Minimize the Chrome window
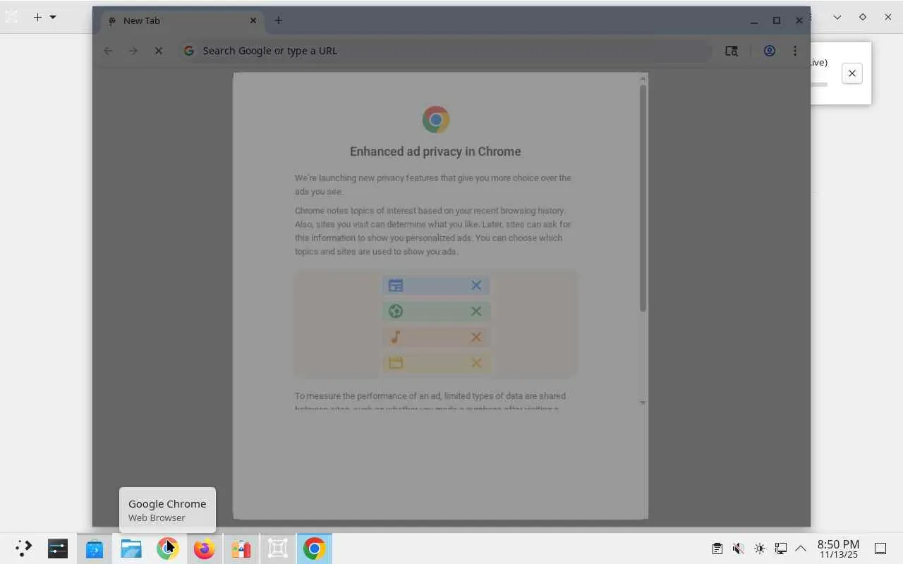Screen dimensions: 903x564 tap(754, 20)
